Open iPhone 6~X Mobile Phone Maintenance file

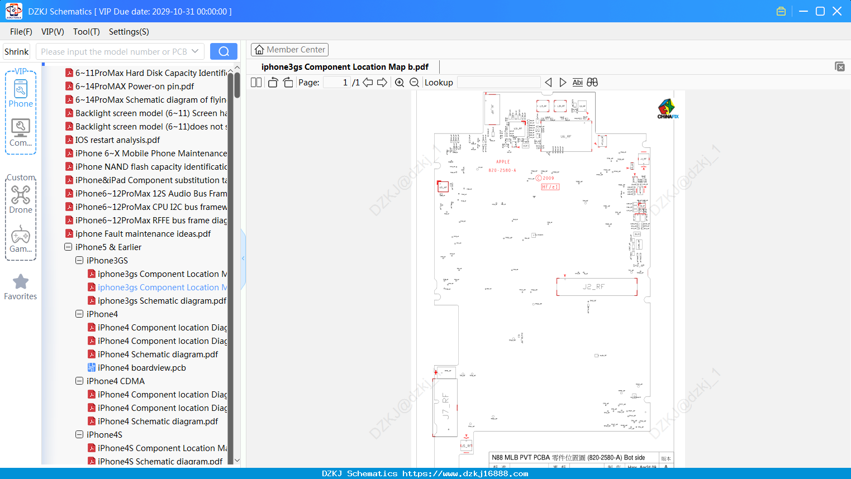click(x=151, y=154)
